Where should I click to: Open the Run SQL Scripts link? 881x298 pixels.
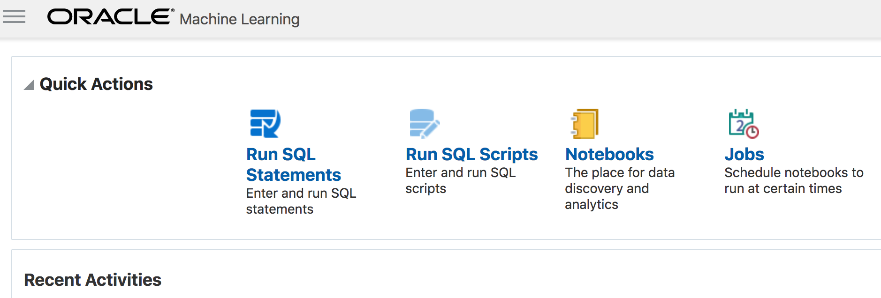(471, 154)
